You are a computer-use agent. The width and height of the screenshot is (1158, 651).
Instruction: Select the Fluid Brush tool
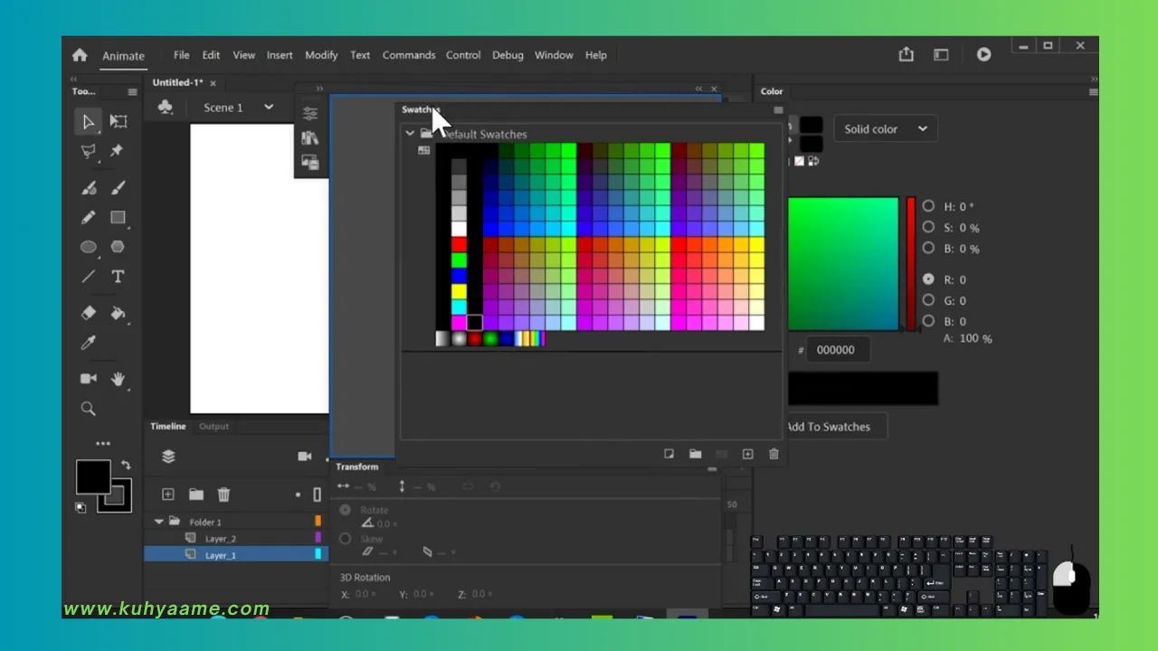click(89, 188)
